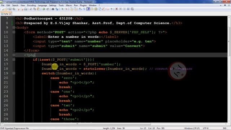Click the horizontal scrollbar thumb below the code
Viewport: 231px width, 130px height.
click(77, 124)
